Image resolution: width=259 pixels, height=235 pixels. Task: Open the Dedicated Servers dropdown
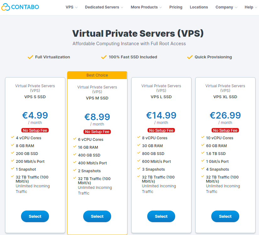[104, 7]
